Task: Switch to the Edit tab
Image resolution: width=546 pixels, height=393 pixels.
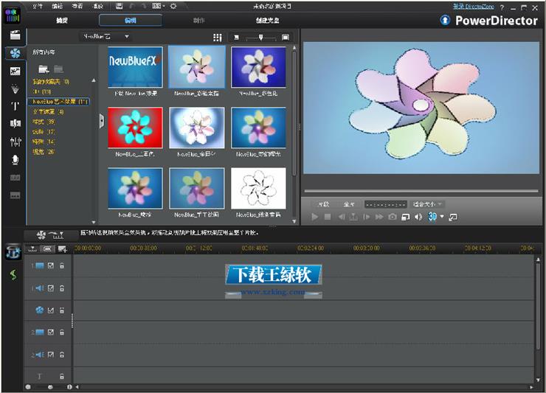Action: 131,20
